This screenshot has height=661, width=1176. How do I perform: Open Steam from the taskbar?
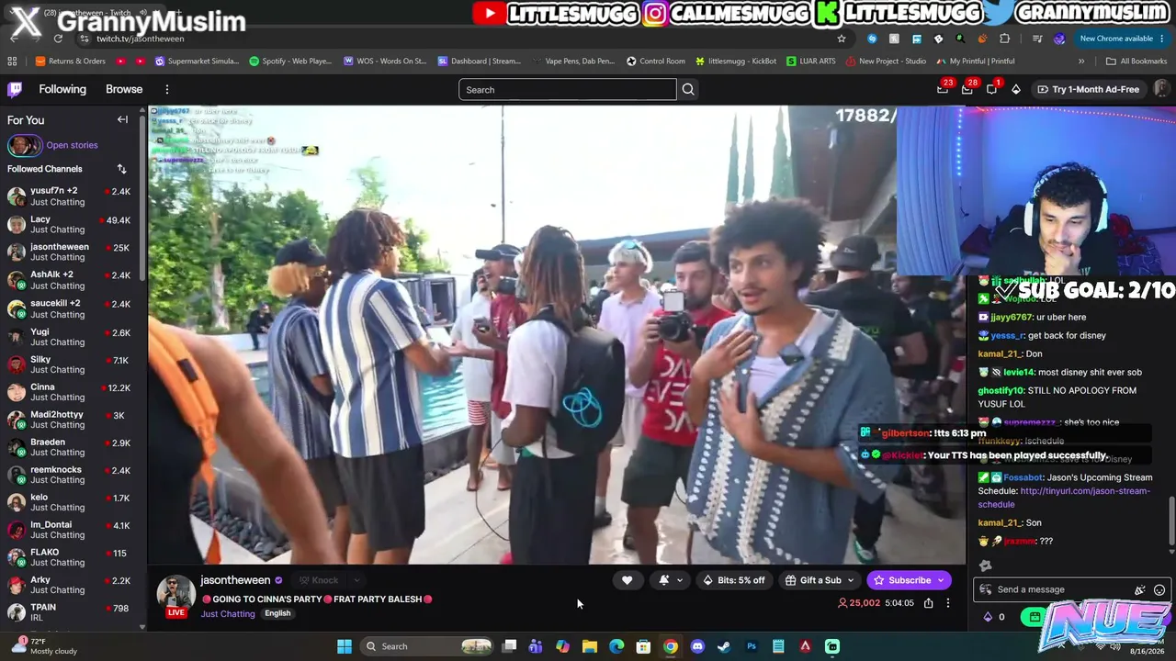(724, 646)
